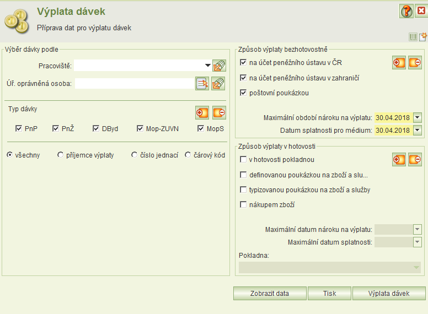Click the starred page icon in header corner
Screen dimensions: 428x314
coord(423,36)
